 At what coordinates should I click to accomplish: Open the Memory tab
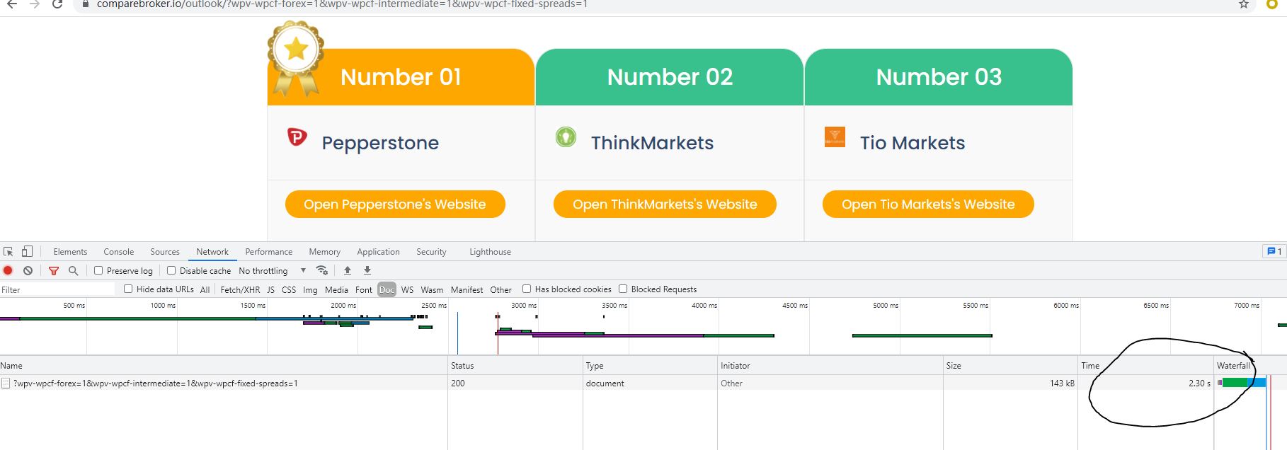[324, 252]
